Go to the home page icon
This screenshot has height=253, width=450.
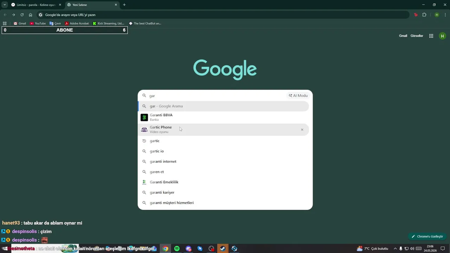click(31, 15)
